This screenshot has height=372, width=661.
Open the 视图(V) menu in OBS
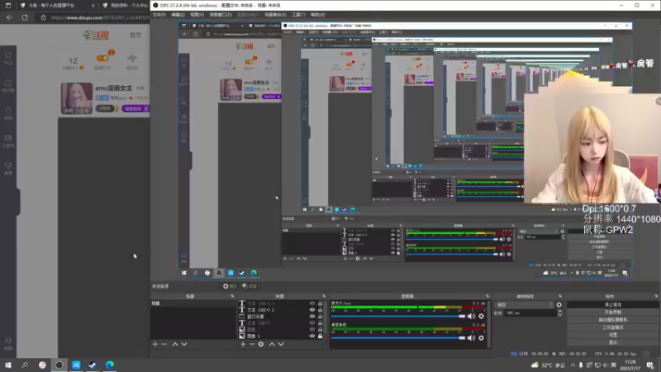(197, 15)
